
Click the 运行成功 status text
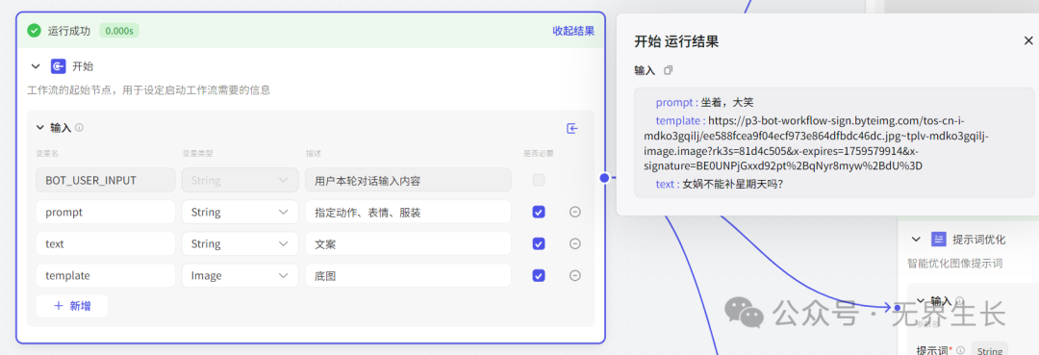tap(69, 31)
